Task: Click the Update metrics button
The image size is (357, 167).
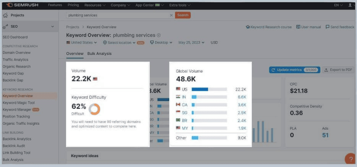Action: pyautogui.click(x=294, y=70)
